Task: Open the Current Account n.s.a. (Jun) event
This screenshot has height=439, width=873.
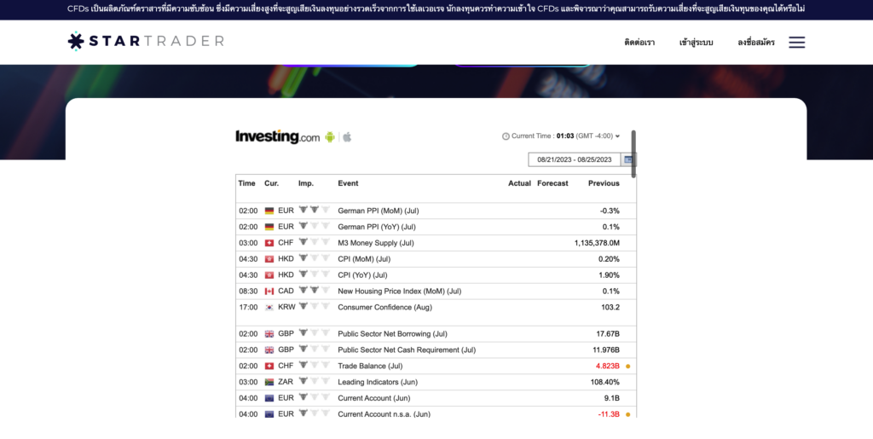Action: tap(384, 414)
